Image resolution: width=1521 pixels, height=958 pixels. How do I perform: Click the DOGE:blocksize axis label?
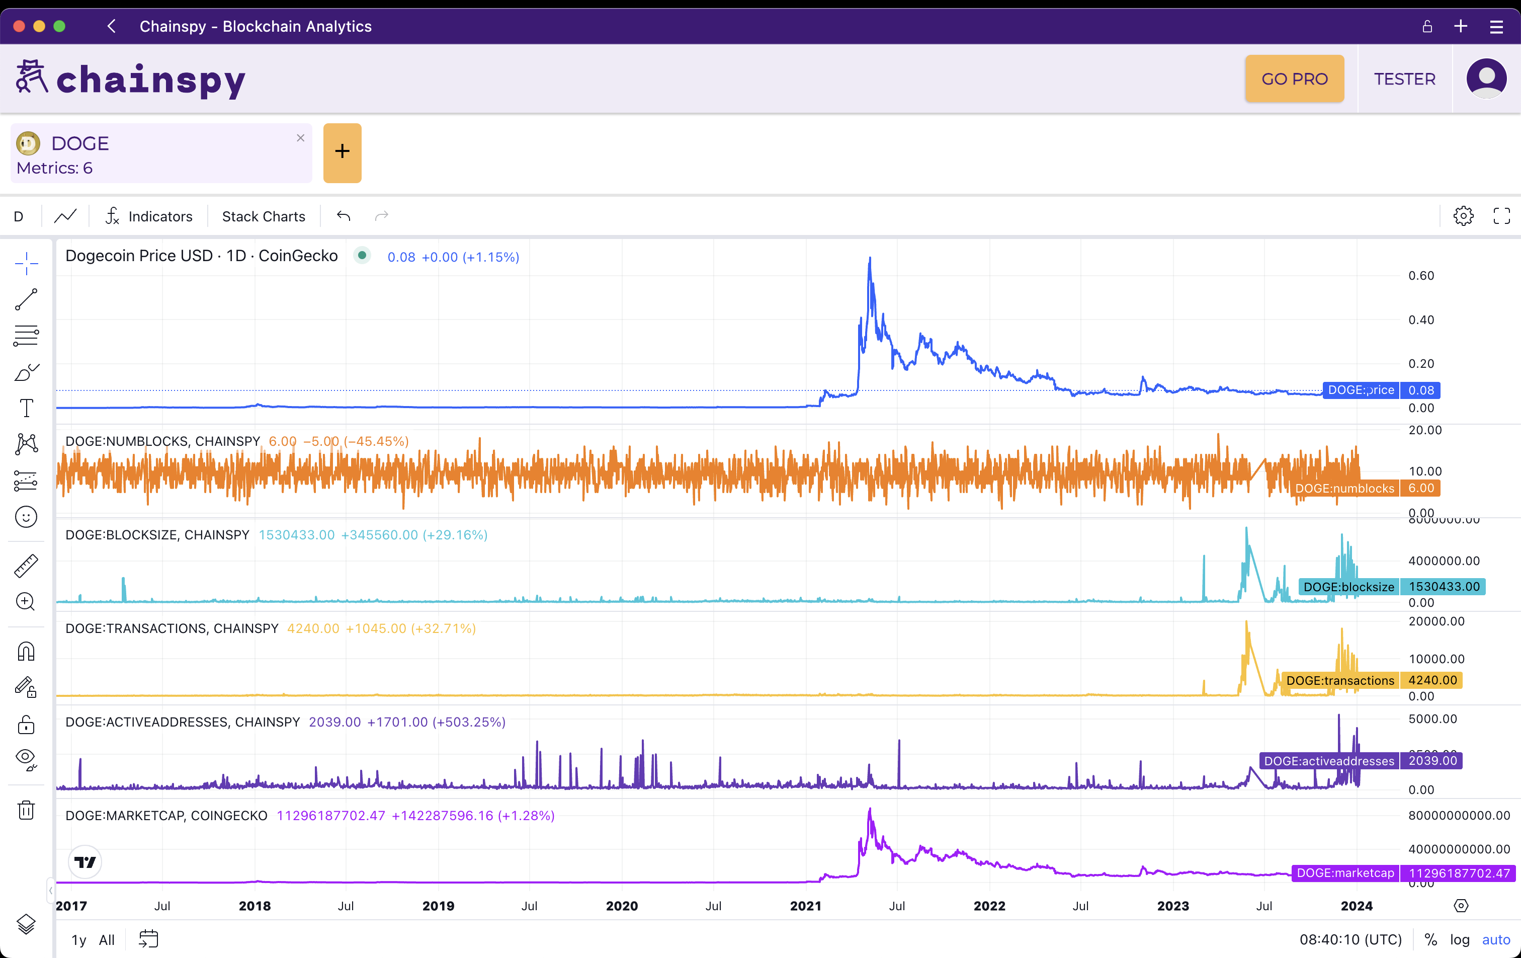pyautogui.click(x=1392, y=587)
